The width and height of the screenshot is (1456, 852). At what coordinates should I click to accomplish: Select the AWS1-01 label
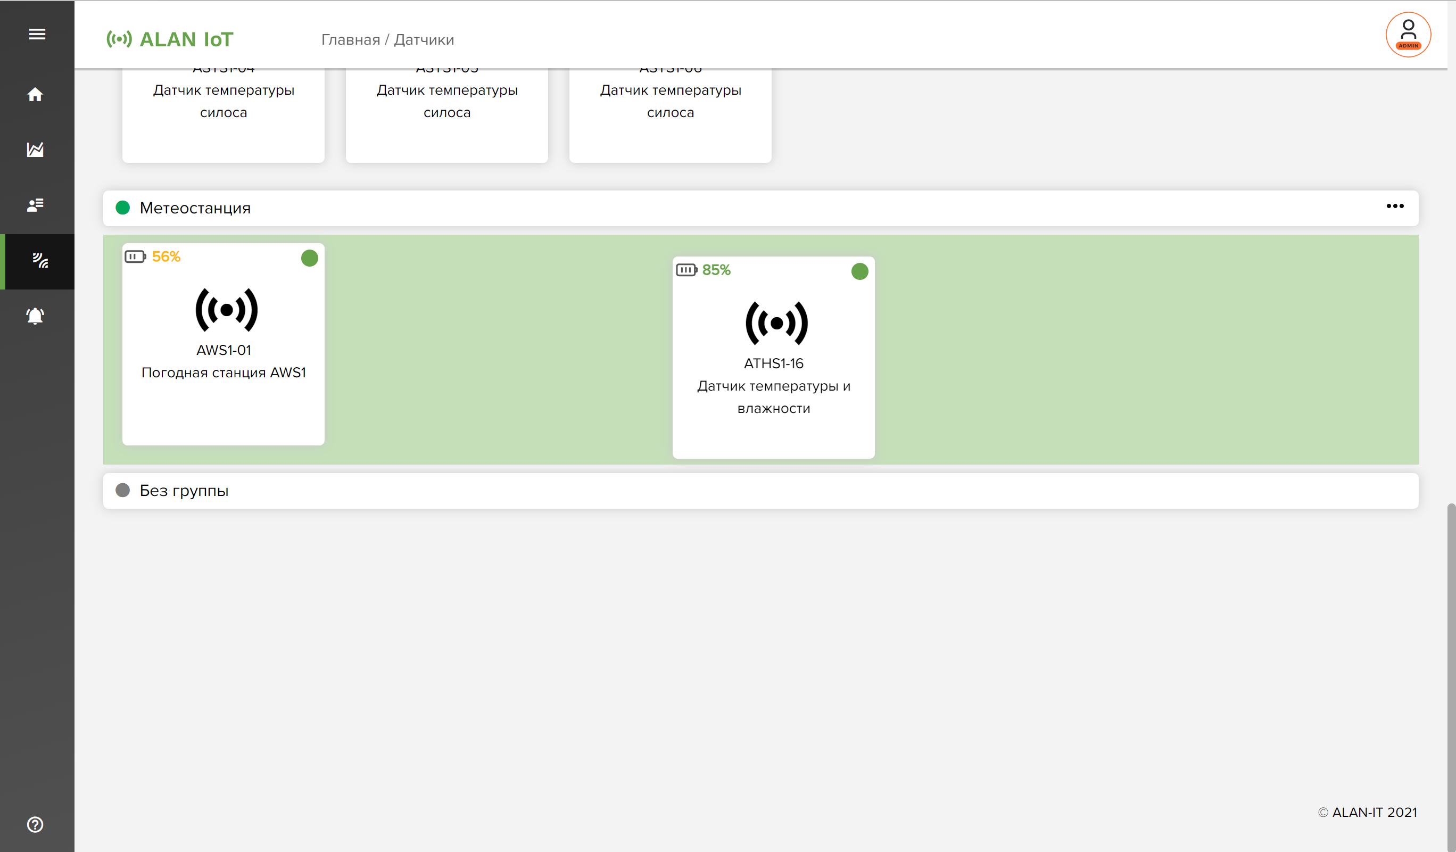224,350
